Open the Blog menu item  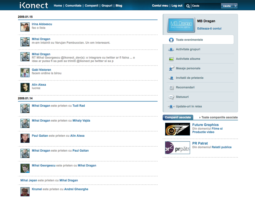tap(119, 6)
